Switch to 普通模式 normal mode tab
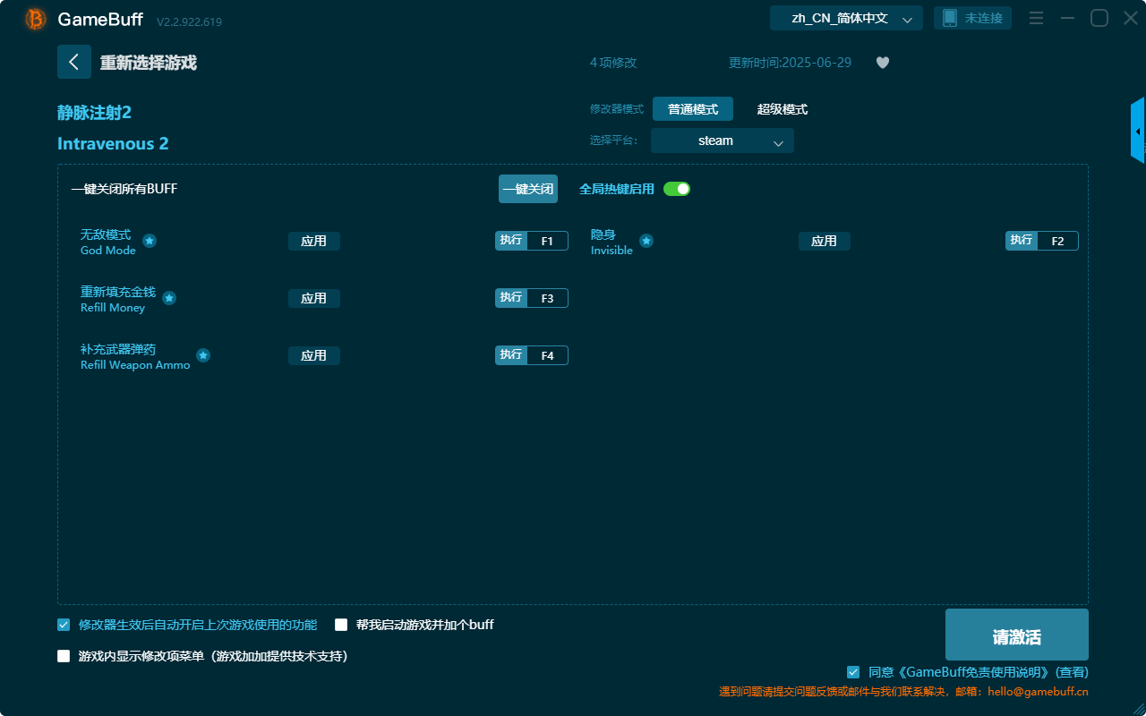Viewport: 1146px width, 716px height. coord(693,109)
